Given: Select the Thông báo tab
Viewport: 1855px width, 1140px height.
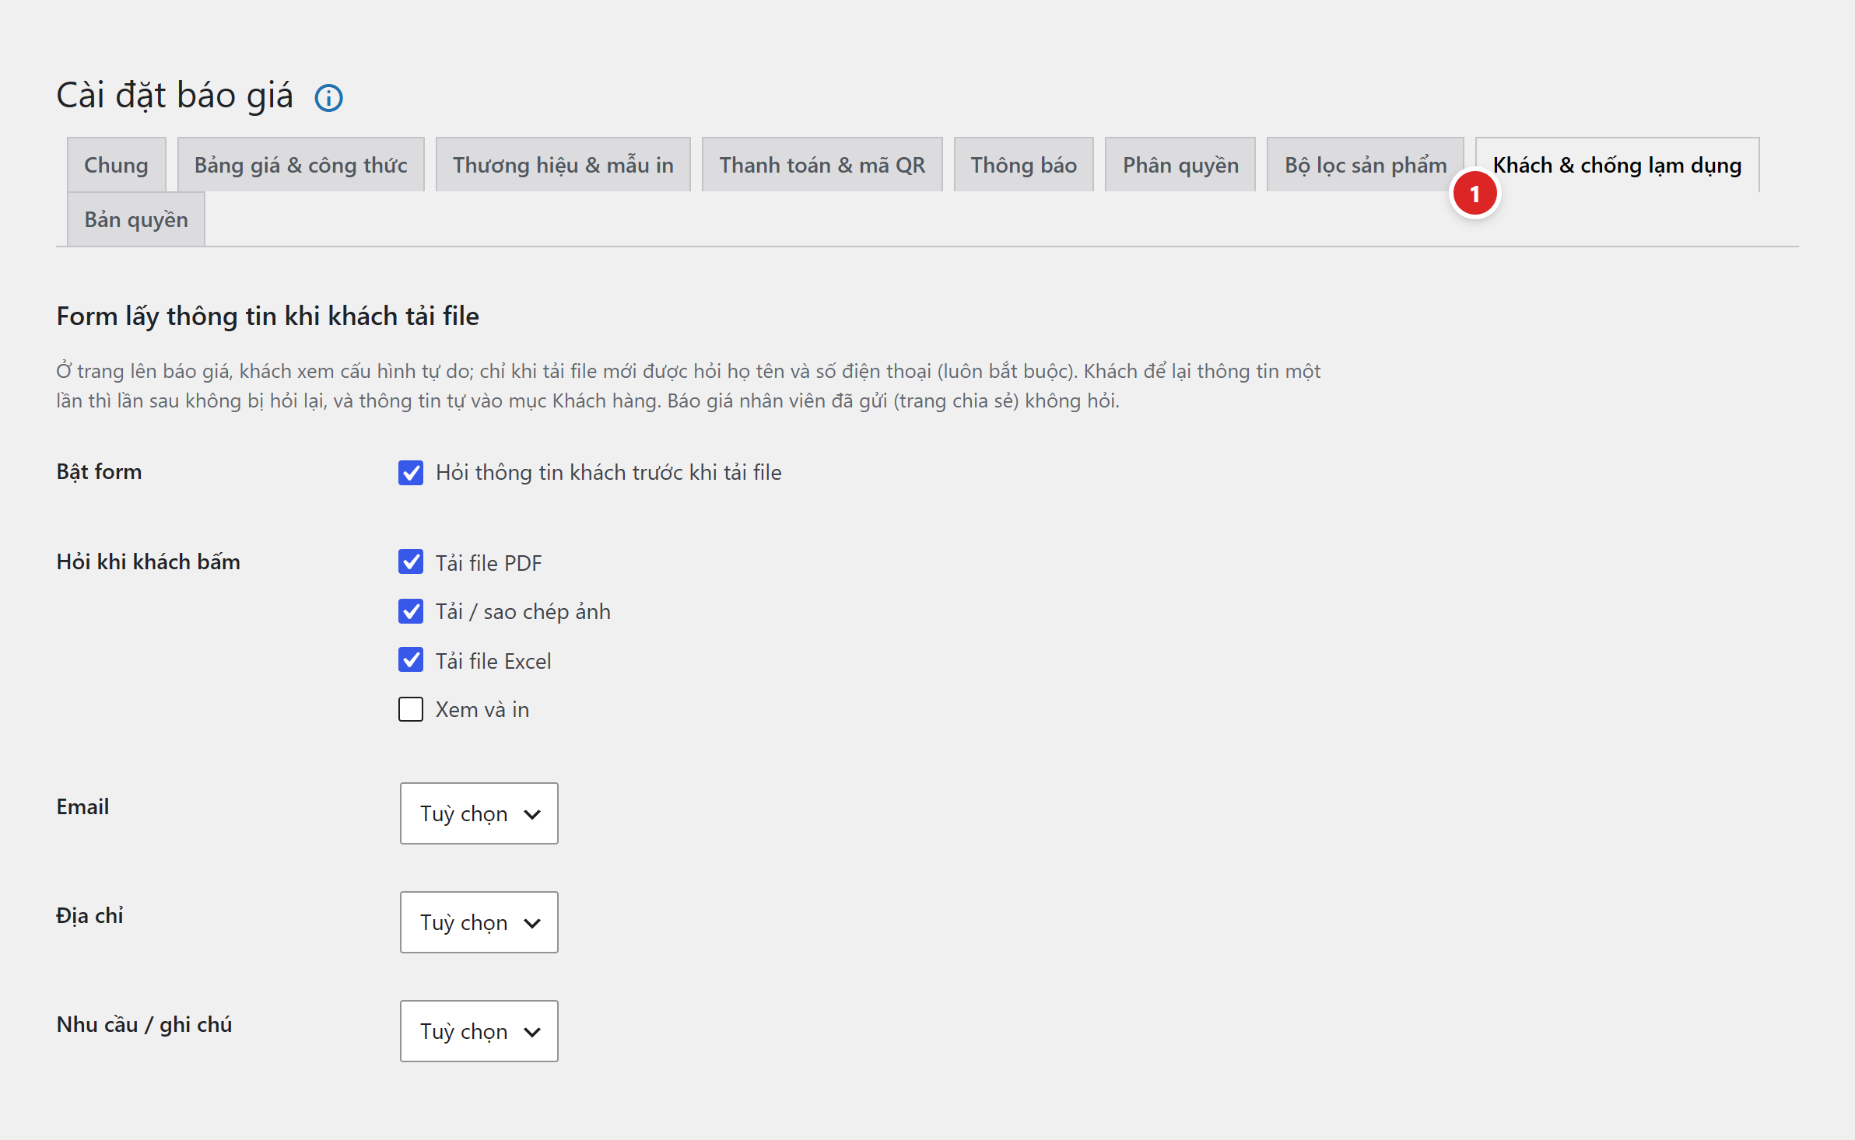Looking at the screenshot, I should [1023, 165].
